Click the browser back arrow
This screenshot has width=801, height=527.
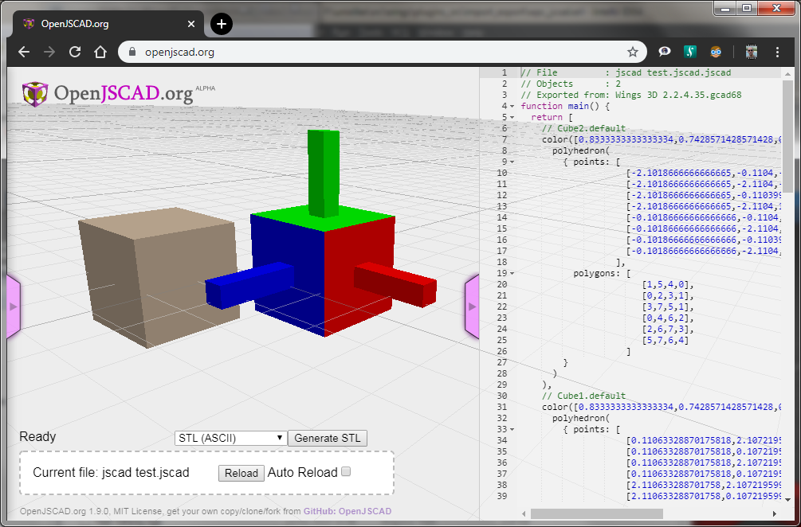[24, 52]
